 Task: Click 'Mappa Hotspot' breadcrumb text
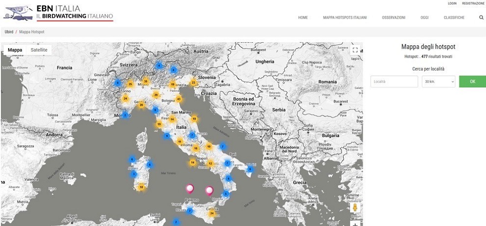(31, 31)
